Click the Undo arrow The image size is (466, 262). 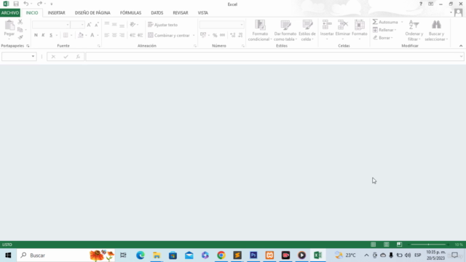pos(26,4)
